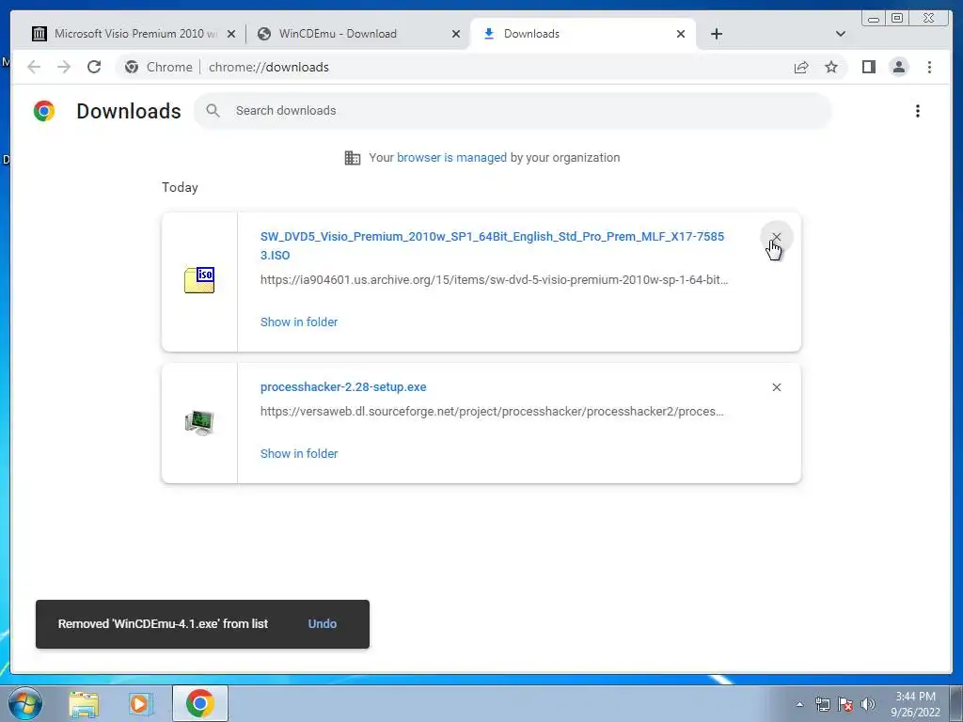The width and height of the screenshot is (963, 722).
Task: Open Chrome's three-dot main menu
Action: [929, 67]
